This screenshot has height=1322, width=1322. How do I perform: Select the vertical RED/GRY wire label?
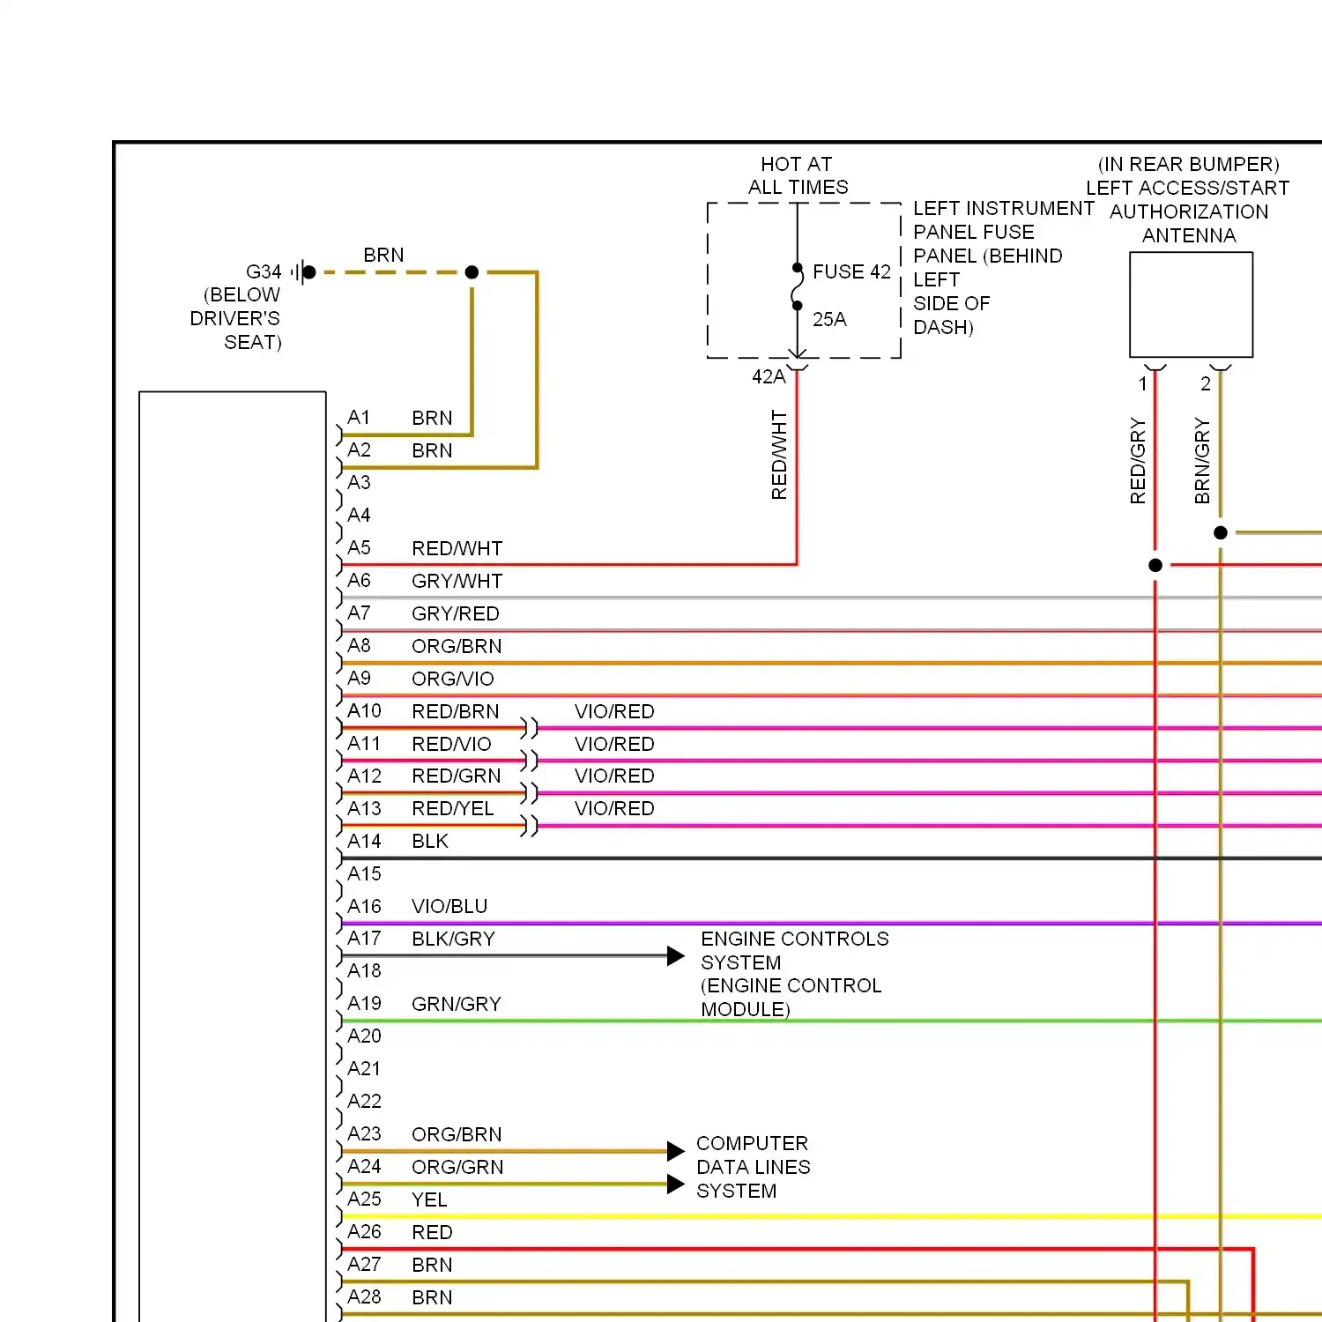point(1138,461)
